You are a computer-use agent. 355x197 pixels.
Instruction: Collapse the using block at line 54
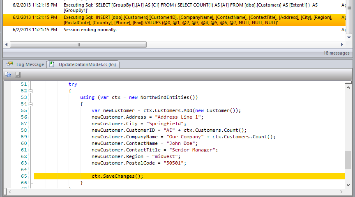point(31,104)
